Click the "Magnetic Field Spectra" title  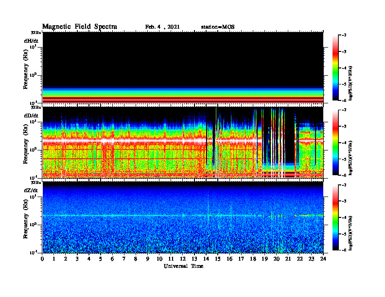coord(80,27)
